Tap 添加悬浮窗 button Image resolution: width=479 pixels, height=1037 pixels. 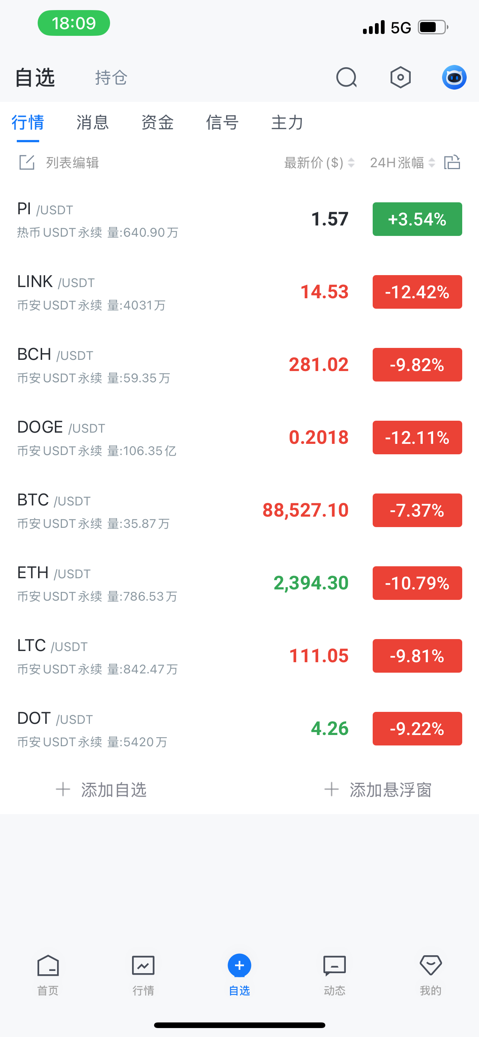(x=378, y=790)
